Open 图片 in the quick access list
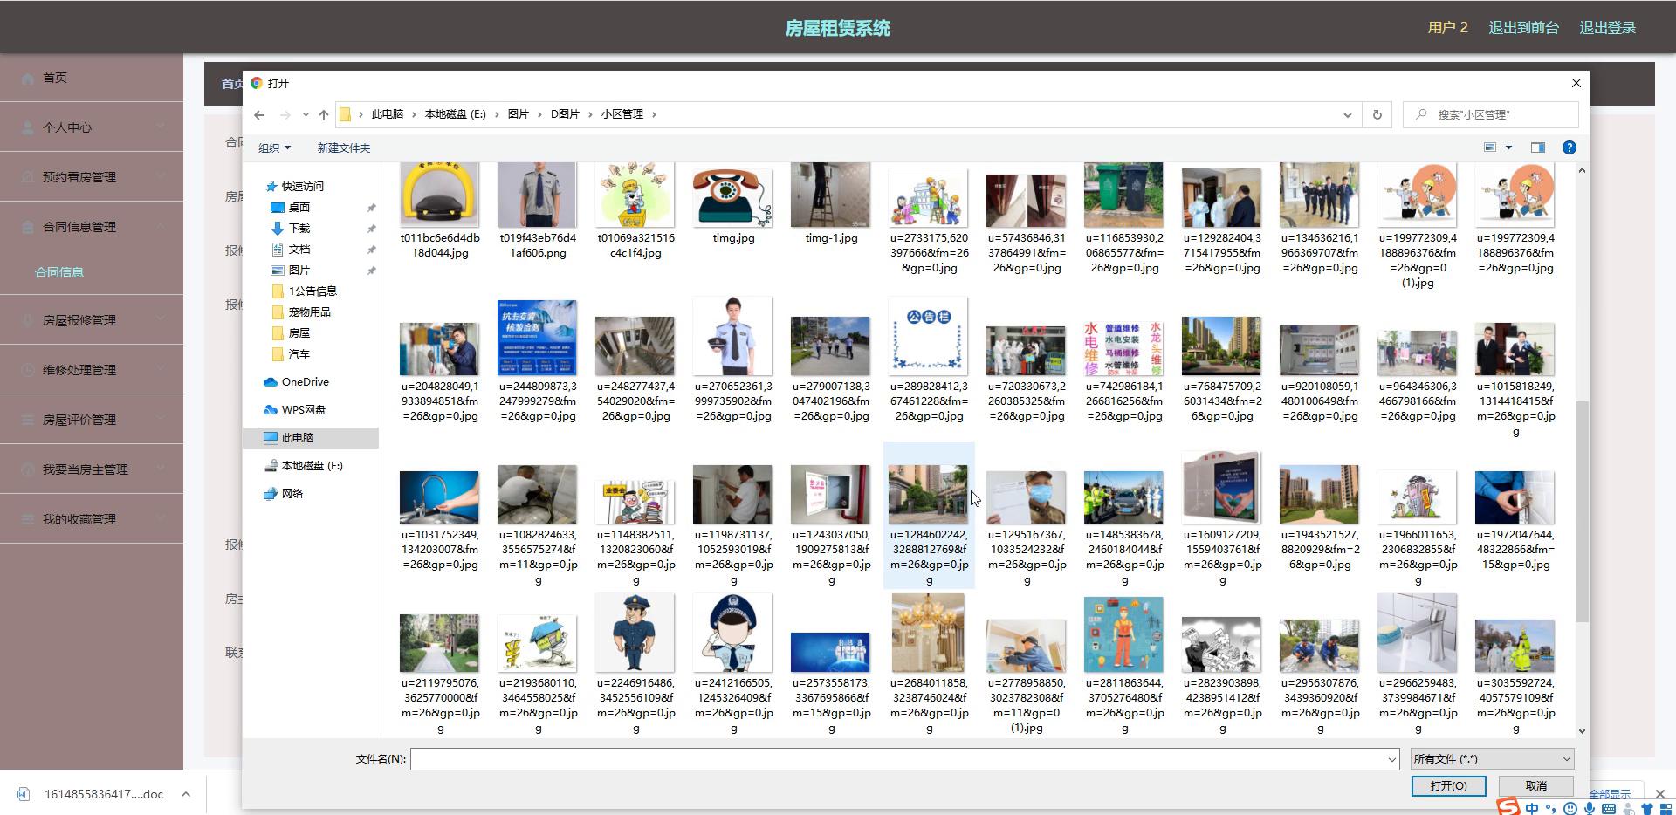The height and width of the screenshot is (815, 1676). (x=299, y=270)
